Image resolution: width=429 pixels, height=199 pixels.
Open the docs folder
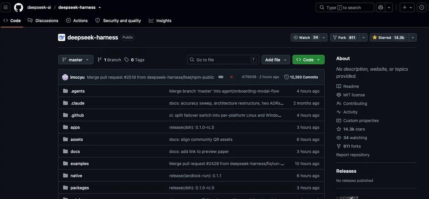(x=75, y=151)
